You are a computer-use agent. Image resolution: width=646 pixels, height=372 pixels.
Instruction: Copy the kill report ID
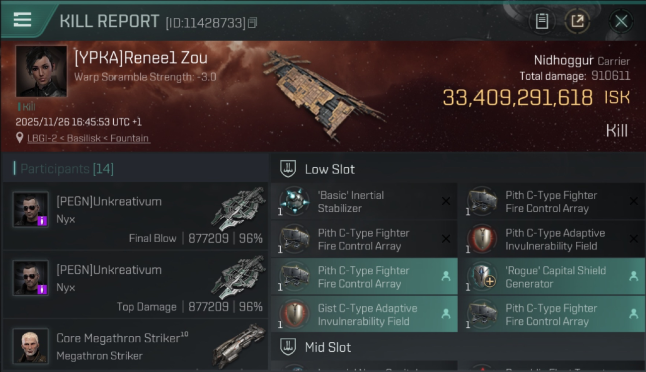click(x=252, y=23)
